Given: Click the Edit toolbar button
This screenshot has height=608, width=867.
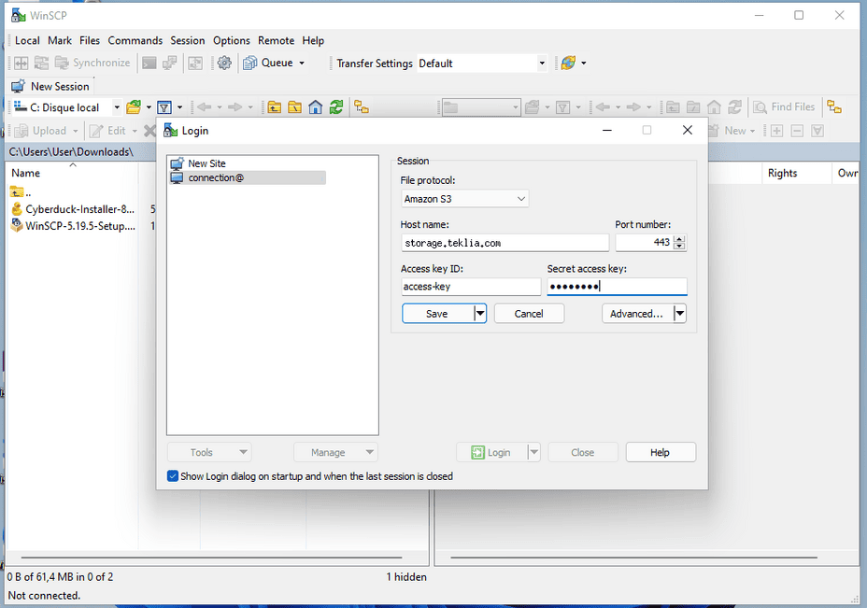Looking at the screenshot, I should pos(107,131).
